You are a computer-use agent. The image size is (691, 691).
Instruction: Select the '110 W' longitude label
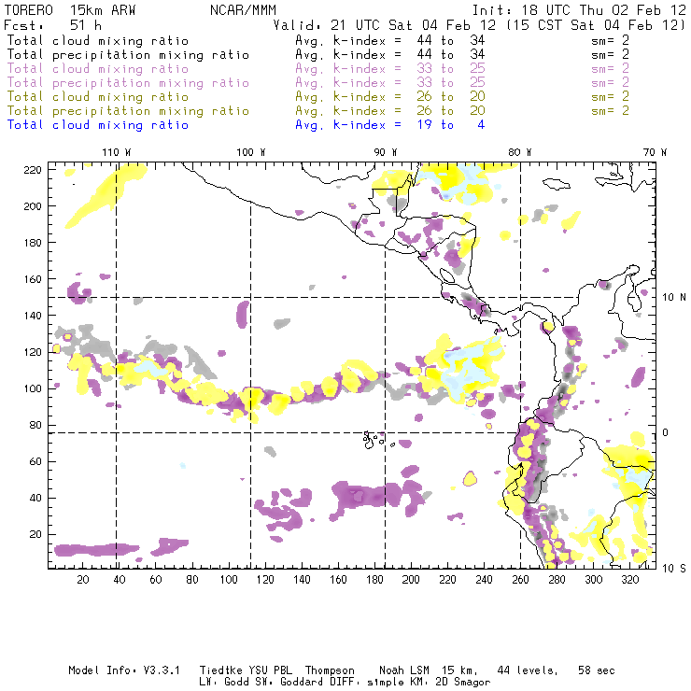117,152
